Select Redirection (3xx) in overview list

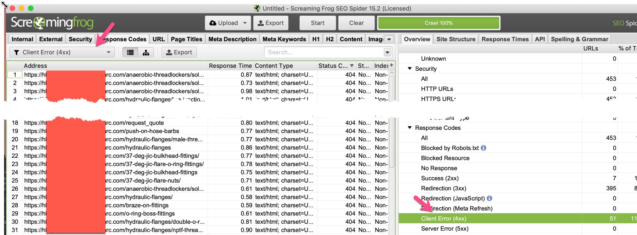443,188
